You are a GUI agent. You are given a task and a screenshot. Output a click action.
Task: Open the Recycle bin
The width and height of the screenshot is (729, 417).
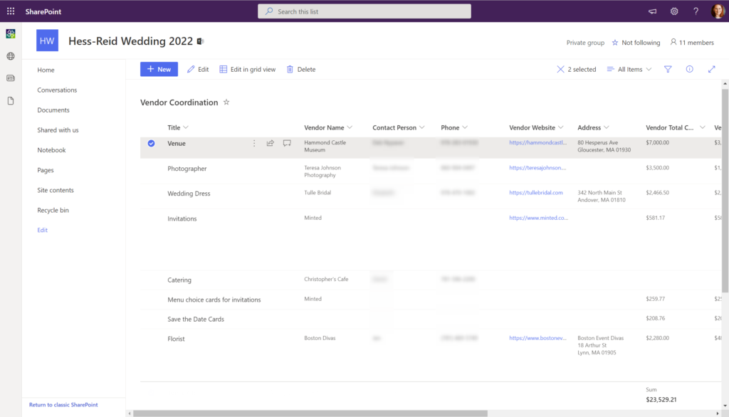pos(53,210)
